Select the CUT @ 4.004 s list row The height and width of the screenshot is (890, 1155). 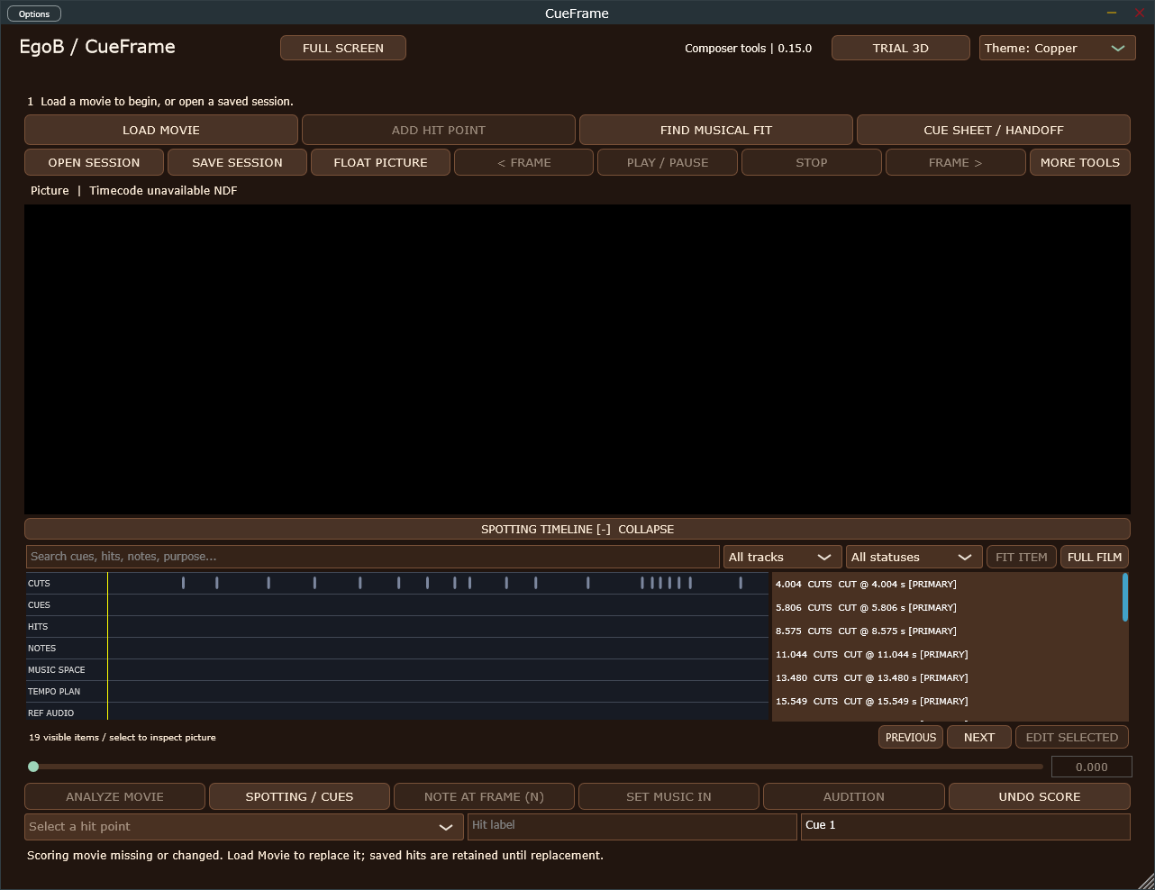pyautogui.click(x=947, y=584)
